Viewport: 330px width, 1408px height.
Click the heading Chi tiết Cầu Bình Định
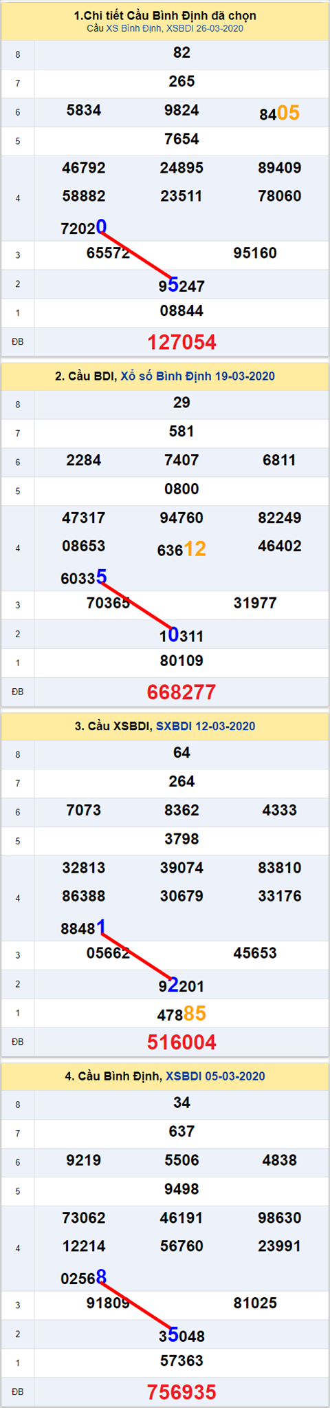click(165, 15)
